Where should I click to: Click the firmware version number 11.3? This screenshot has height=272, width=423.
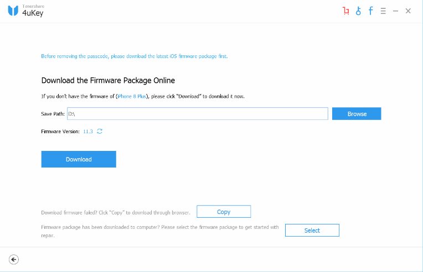(88, 132)
